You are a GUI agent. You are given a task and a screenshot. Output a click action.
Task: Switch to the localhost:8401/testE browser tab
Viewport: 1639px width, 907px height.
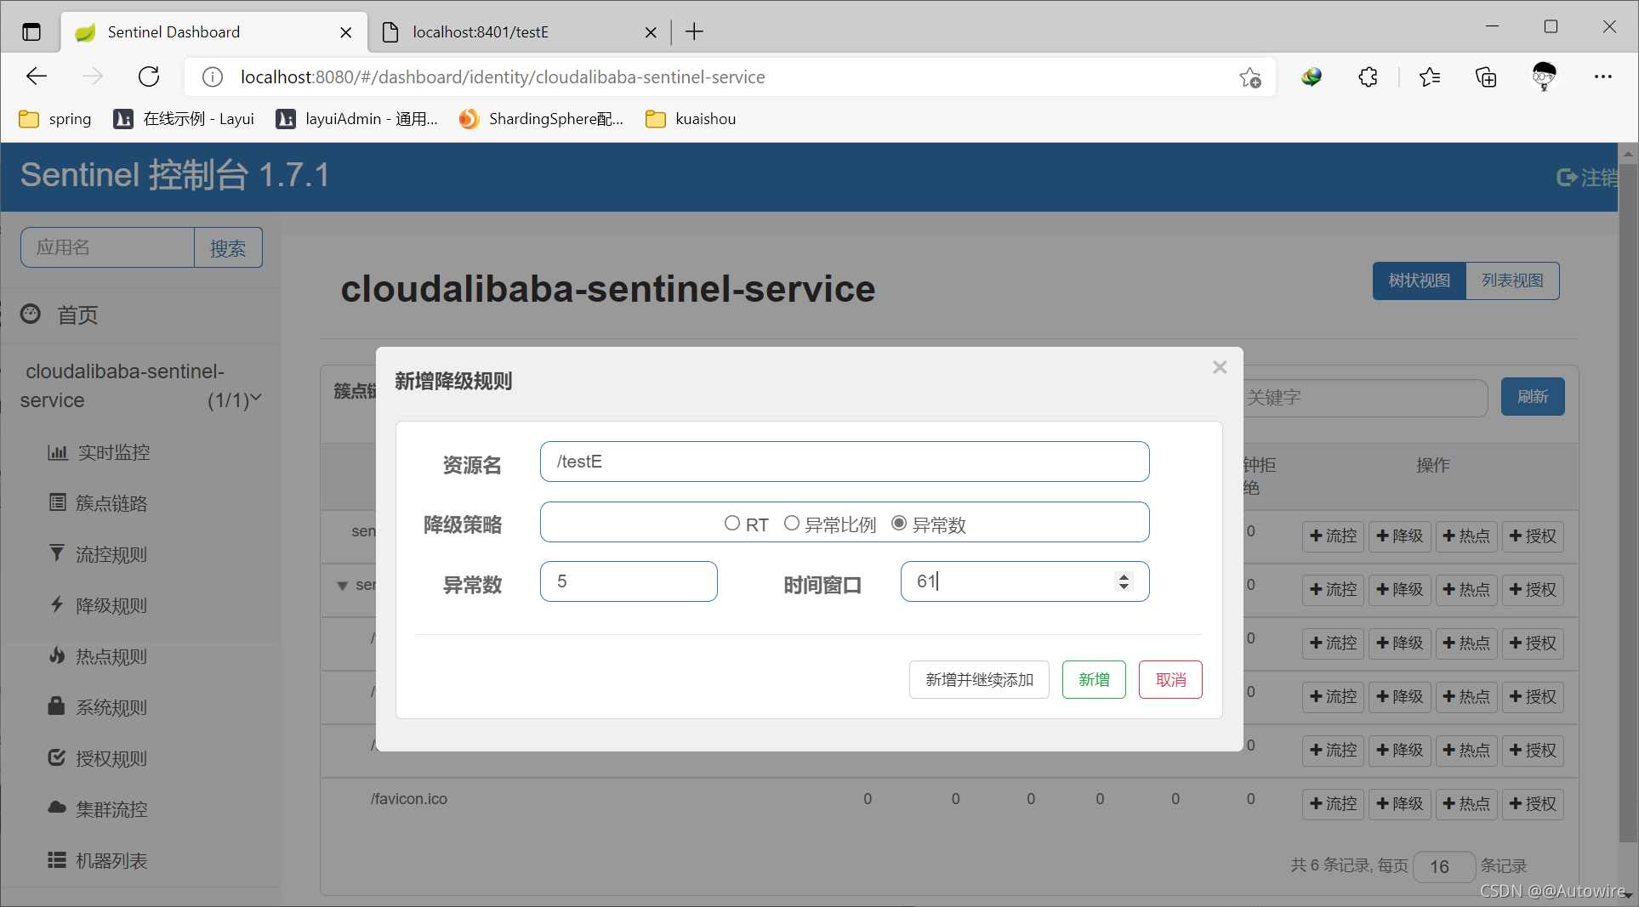[x=519, y=32]
